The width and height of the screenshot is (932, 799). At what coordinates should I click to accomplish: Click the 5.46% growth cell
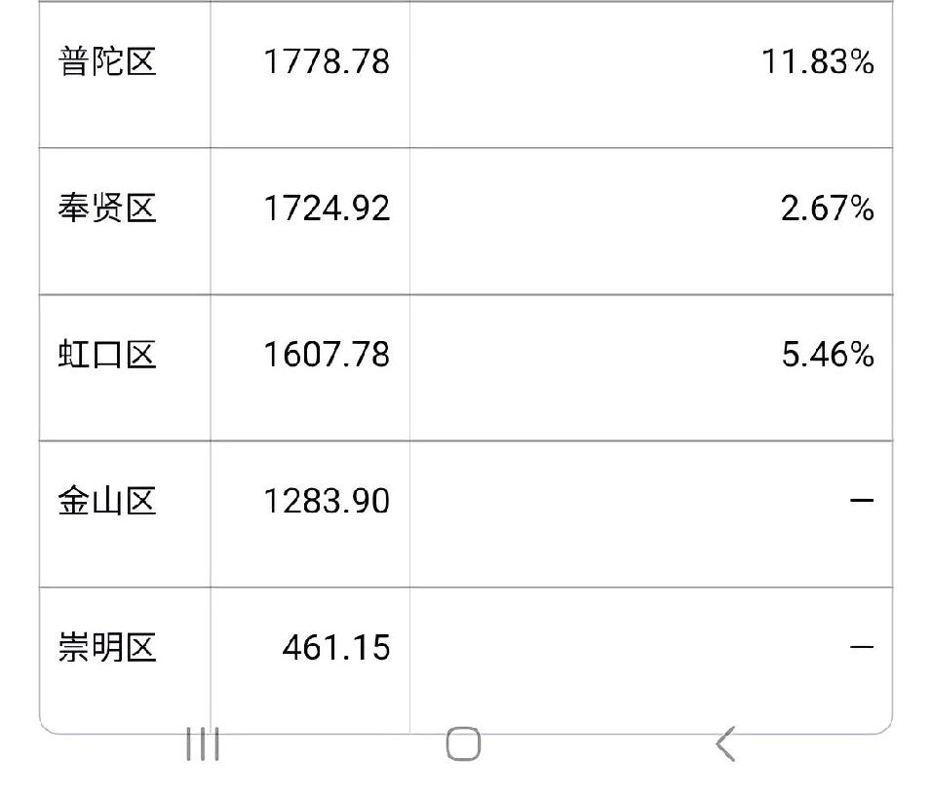click(x=828, y=355)
